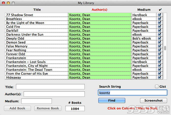Click author cell in 77 Shadow Street row
The height and width of the screenshot is (115, 171).
pos(100,15)
